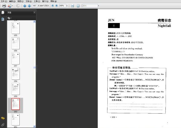Open the 工具 (Tools) menu
This screenshot has width=181, height=128.
pos(37,1)
